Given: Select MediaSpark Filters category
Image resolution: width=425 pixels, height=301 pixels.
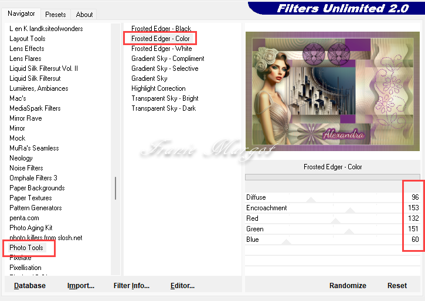Looking at the screenshot, I should click(x=35, y=108).
